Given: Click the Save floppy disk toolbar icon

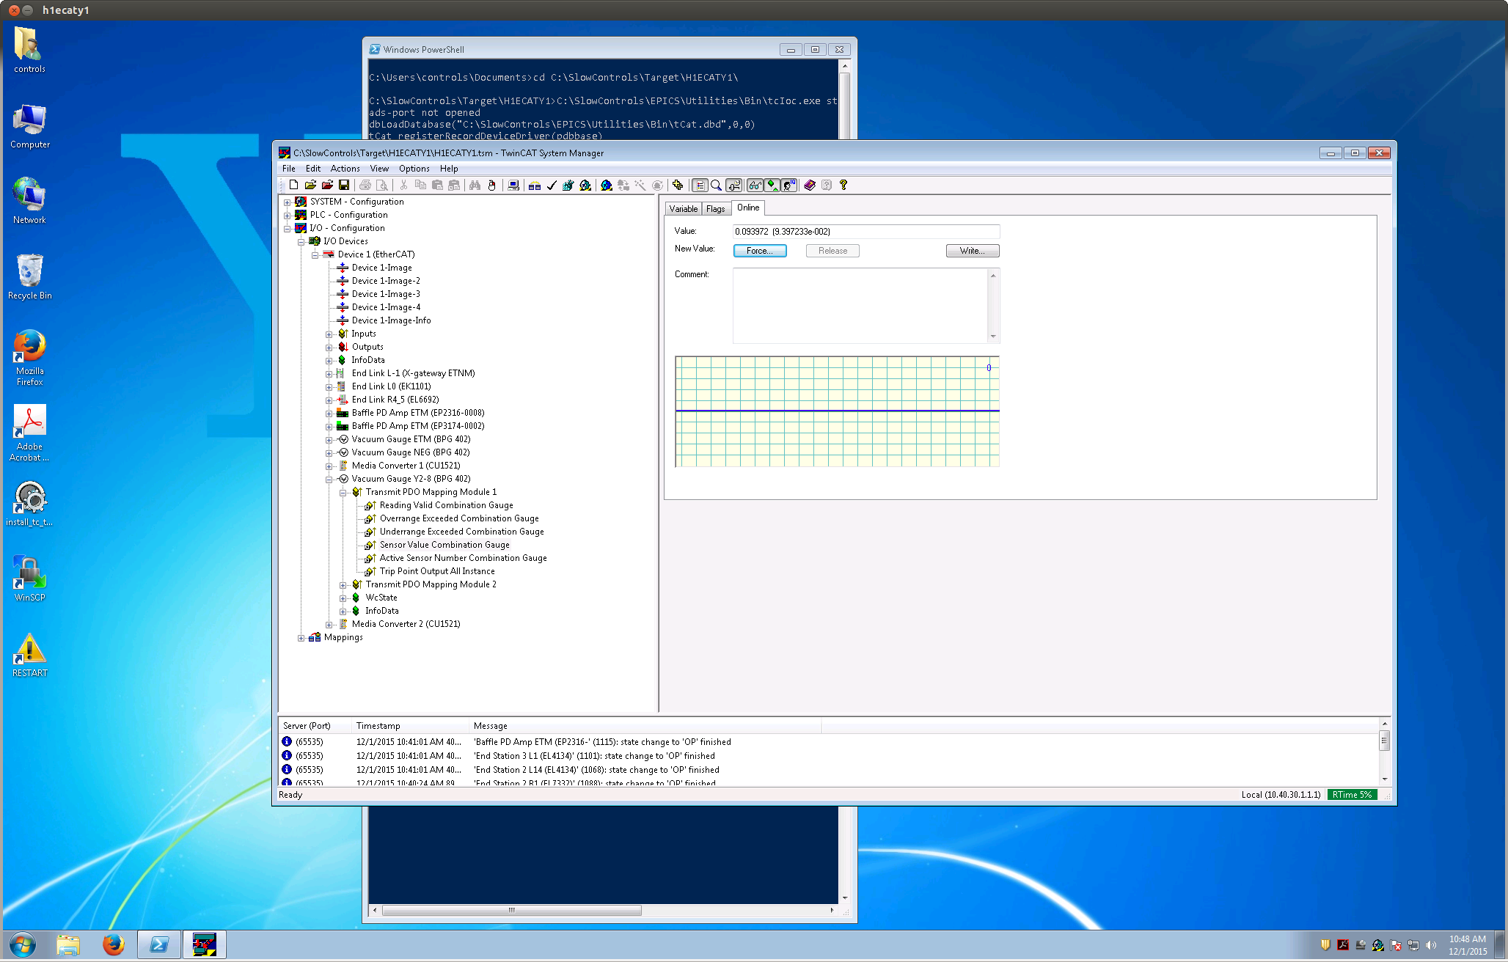Looking at the screenshot, I should (343, 186).
